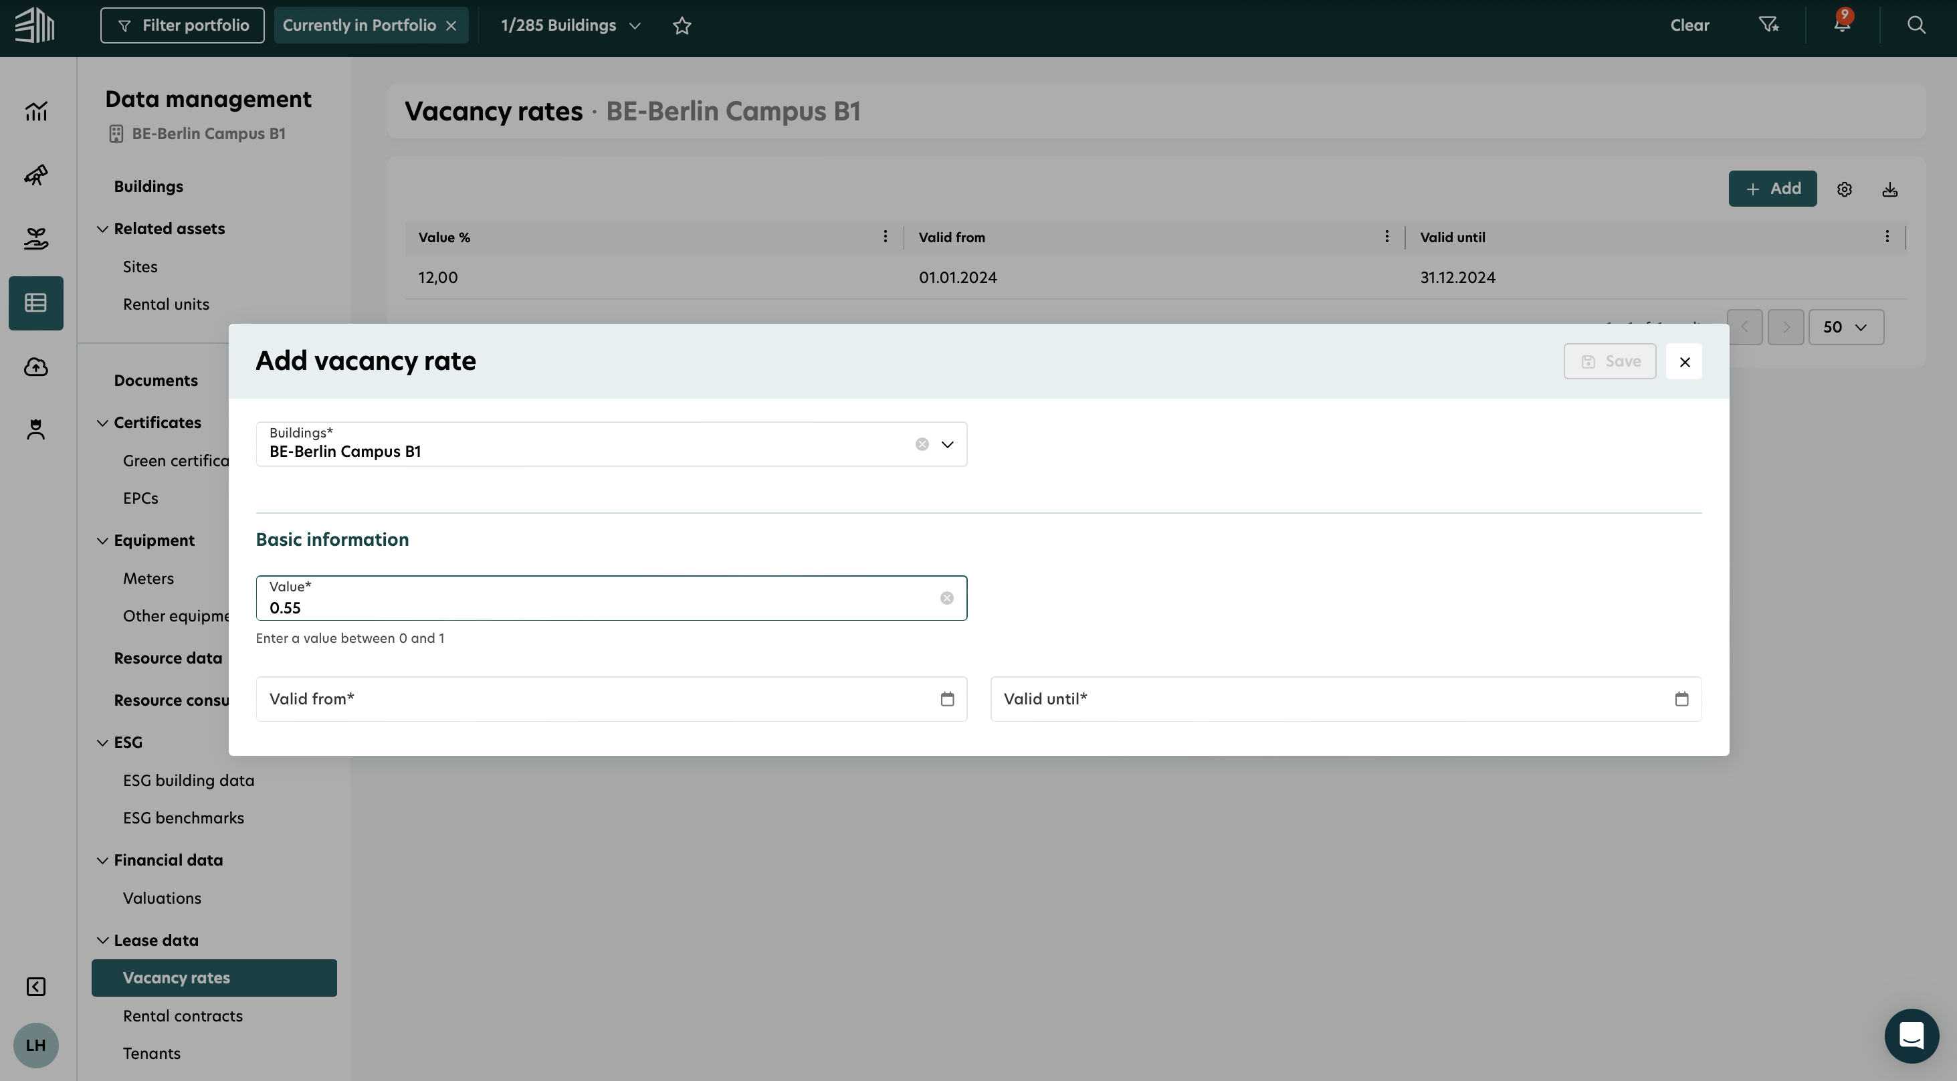
Task: Click the Filter portfolio button
Action: pyautogui.click(x=183, y=26)
